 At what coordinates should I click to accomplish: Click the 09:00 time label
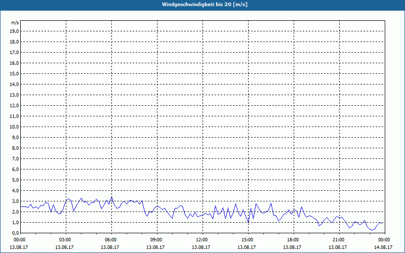[157, 240]
